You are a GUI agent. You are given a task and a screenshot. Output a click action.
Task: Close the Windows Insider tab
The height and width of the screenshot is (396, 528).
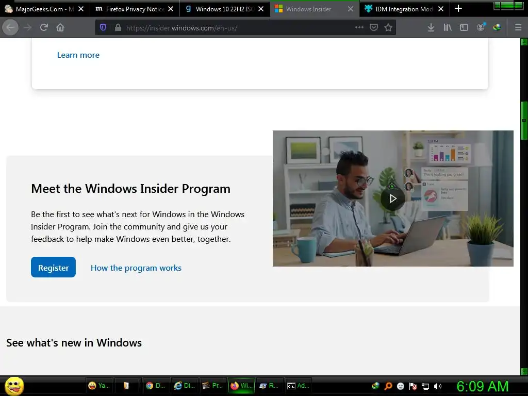pos(351,9)
